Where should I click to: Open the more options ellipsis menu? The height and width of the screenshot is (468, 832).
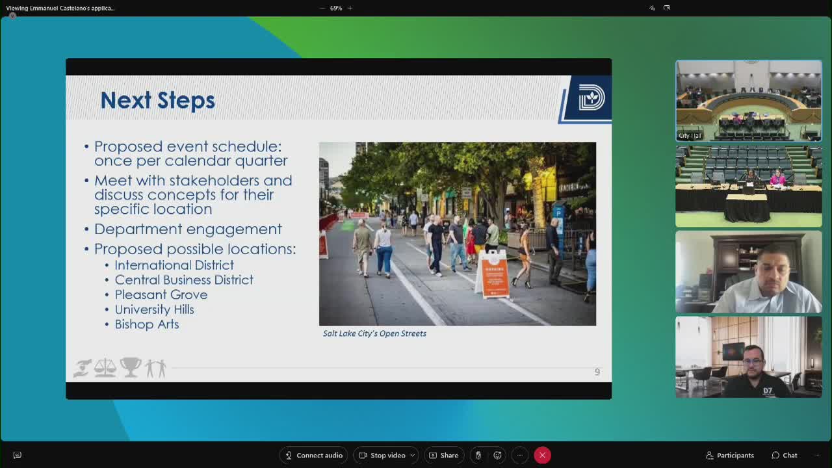coord(520,455)
